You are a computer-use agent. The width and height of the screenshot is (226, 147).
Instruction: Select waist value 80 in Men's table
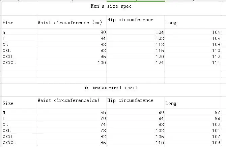point(72,32)
